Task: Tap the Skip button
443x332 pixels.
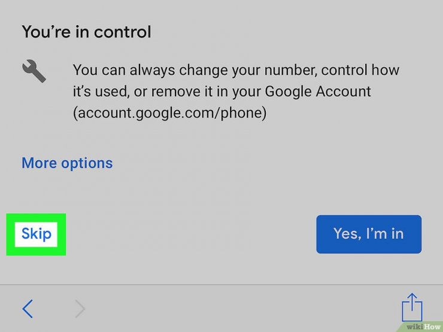Action: pyautogui.click(x=36, y=234)
